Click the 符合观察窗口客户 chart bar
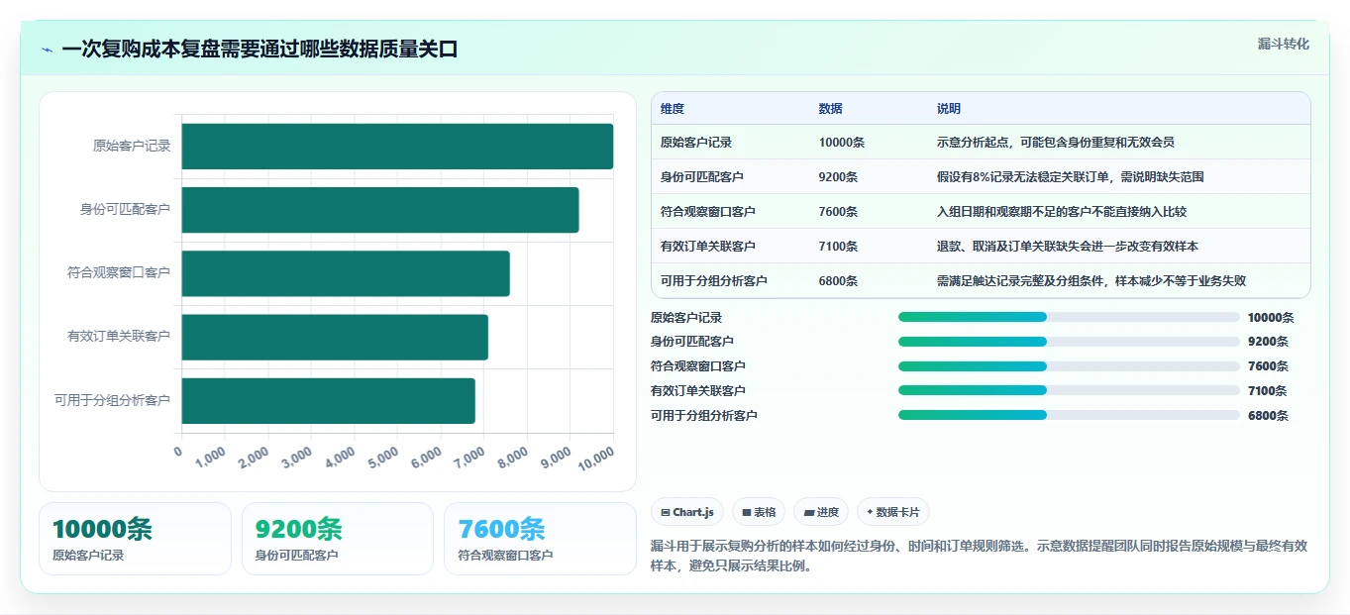The image size is (1350, 615). point(346,273)
